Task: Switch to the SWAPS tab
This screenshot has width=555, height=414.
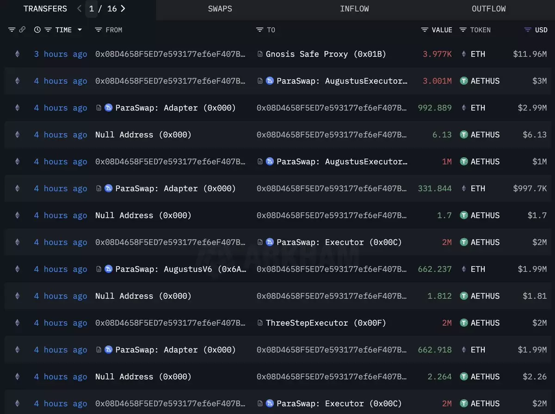Action: pos(220,9)
